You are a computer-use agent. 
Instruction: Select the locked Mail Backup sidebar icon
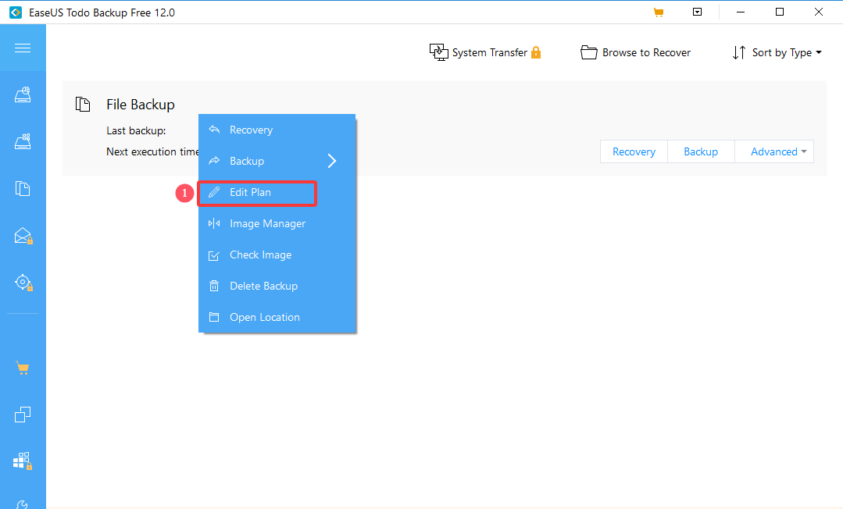[x=23, y=236]
